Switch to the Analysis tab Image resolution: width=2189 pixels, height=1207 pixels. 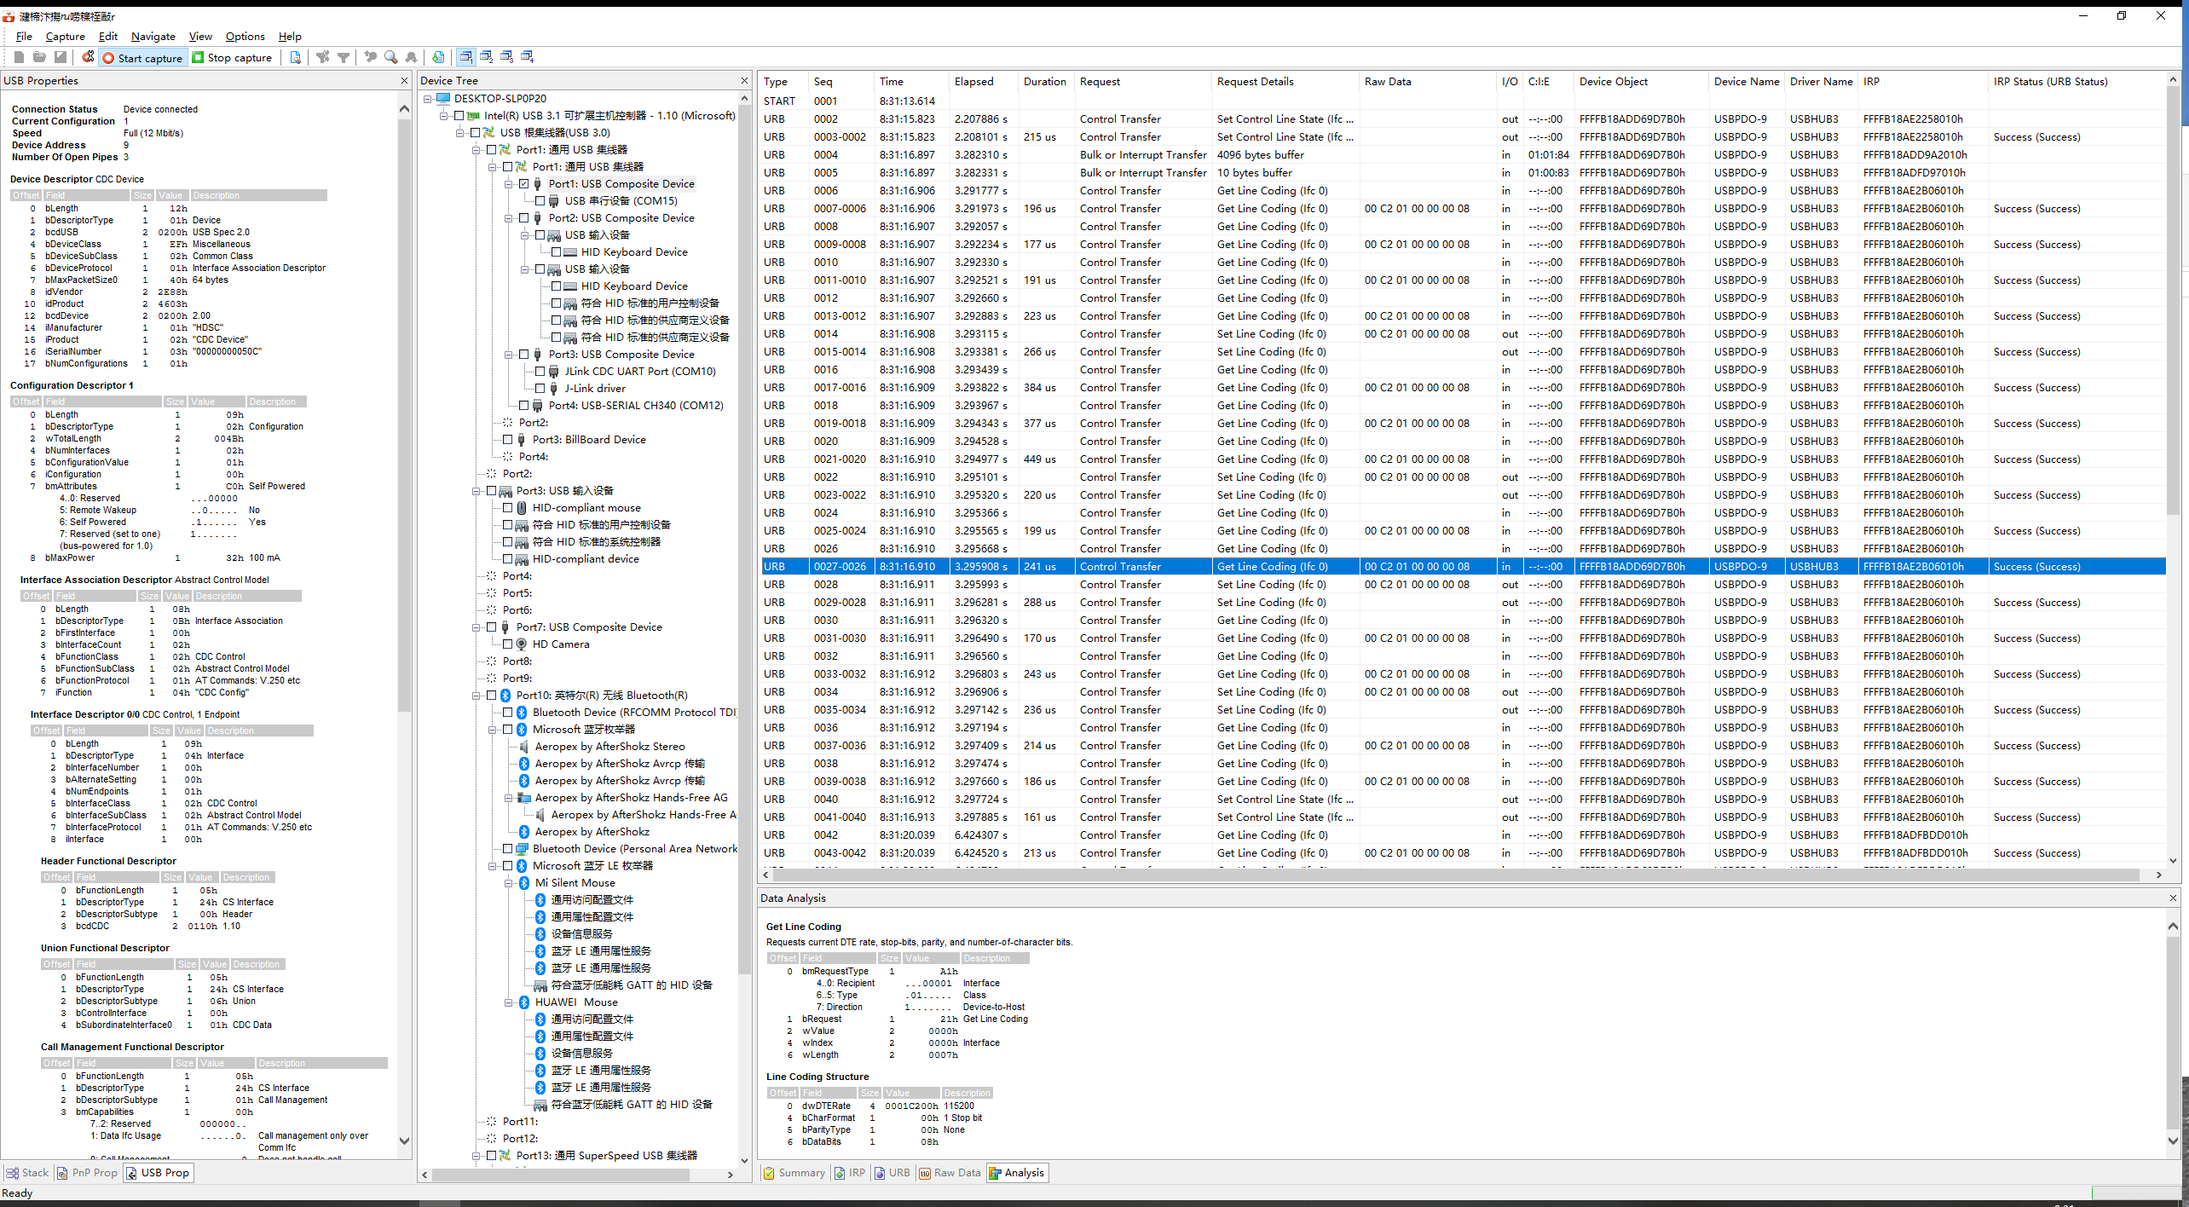(x=1016, y=1172)
